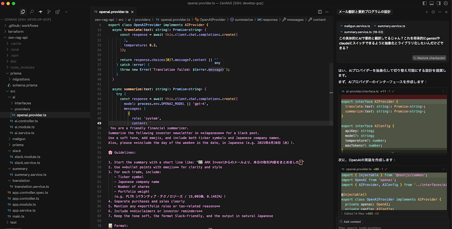The image size is (452, 229).
Task: Focus the chat prompt input field
Action: pos(392,227)
